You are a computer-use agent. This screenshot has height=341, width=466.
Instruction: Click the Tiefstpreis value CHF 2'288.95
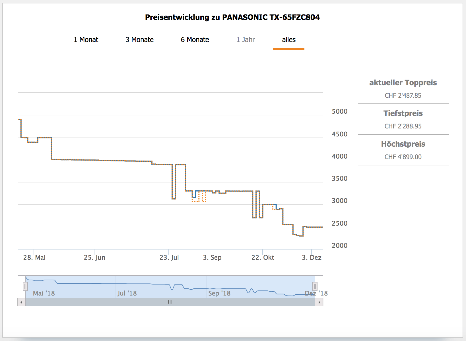pos(403,126)
